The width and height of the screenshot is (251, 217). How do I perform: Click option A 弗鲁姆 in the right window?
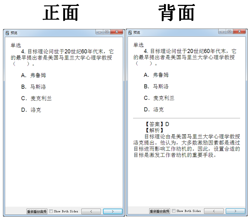tap(156, 75)
